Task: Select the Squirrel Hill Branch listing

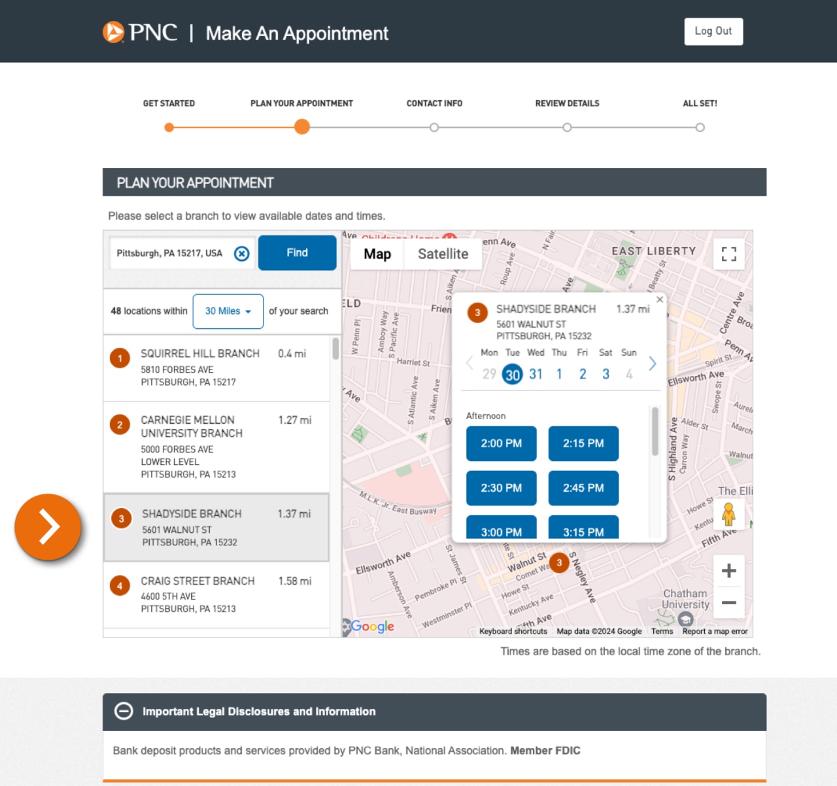Action: [x=216, y=368]
